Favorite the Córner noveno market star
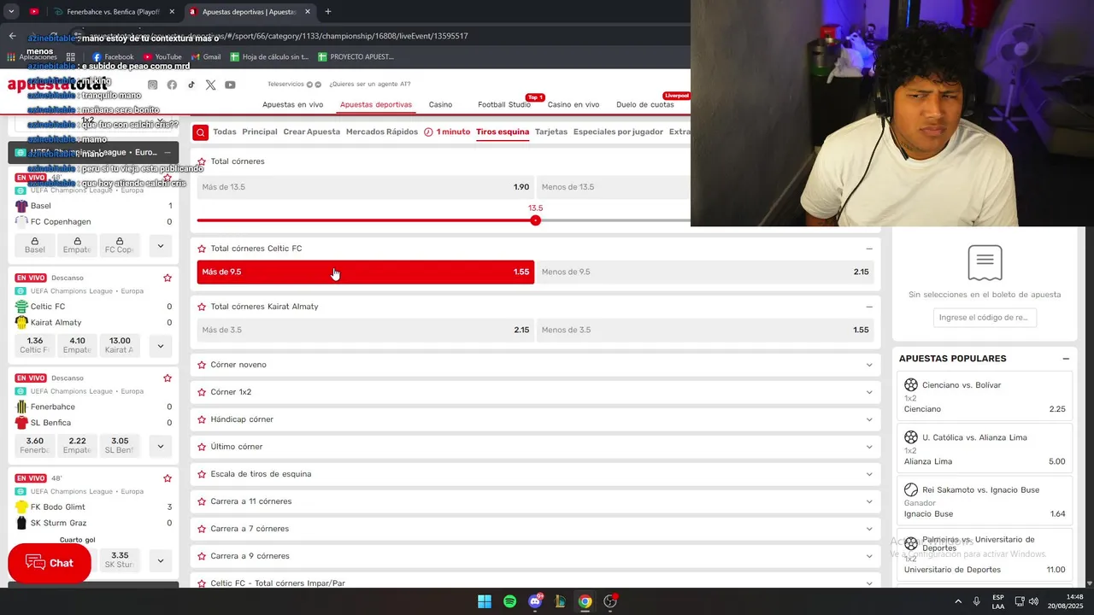The height and width of the screenshot is (615, 1094). (202, 365)
